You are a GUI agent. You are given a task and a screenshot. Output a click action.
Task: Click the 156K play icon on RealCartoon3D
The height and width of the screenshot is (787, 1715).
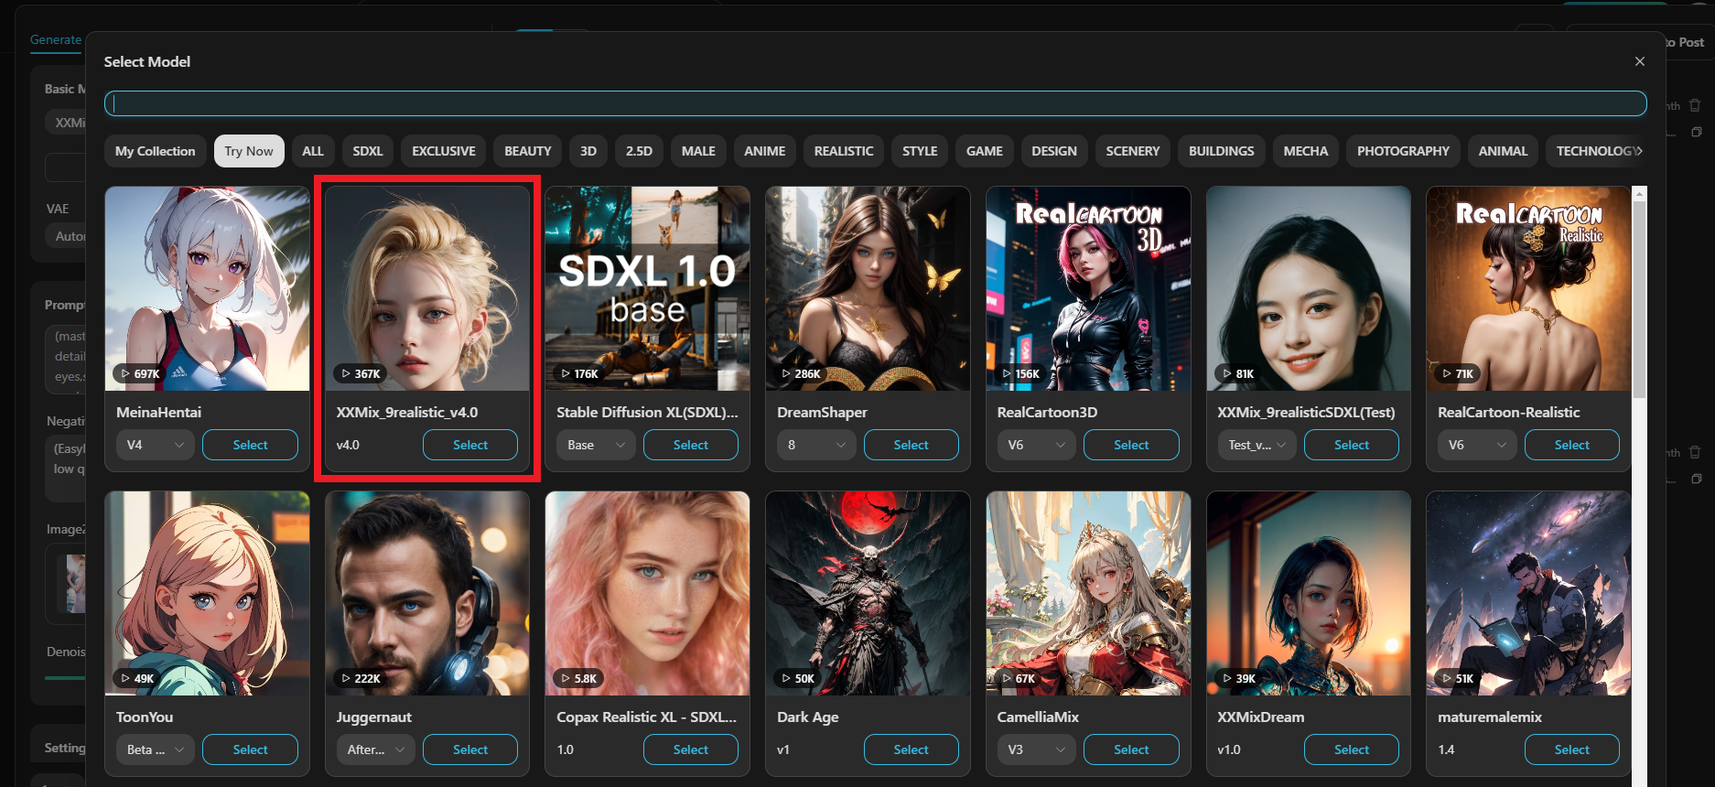tap(1007, 373)
